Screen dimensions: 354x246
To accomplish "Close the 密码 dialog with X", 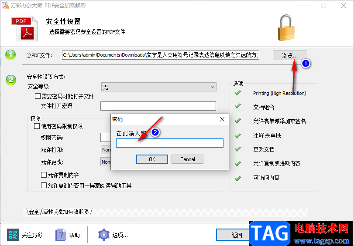I will point(222,119).
